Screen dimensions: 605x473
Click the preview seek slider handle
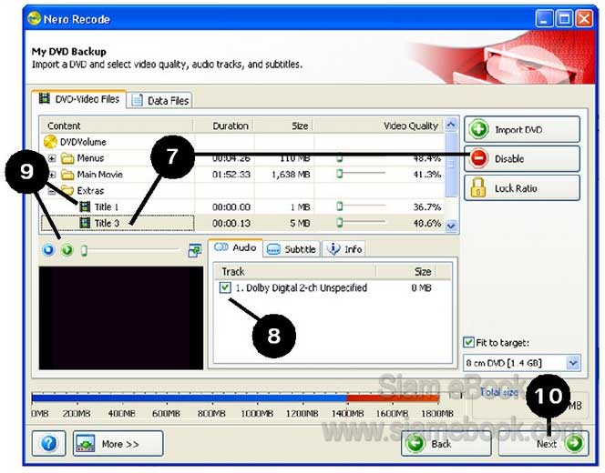point(84,251)
